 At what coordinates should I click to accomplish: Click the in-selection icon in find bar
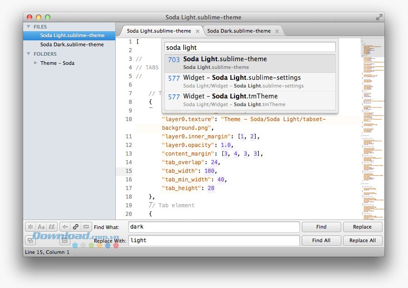[x=86, y=227]
